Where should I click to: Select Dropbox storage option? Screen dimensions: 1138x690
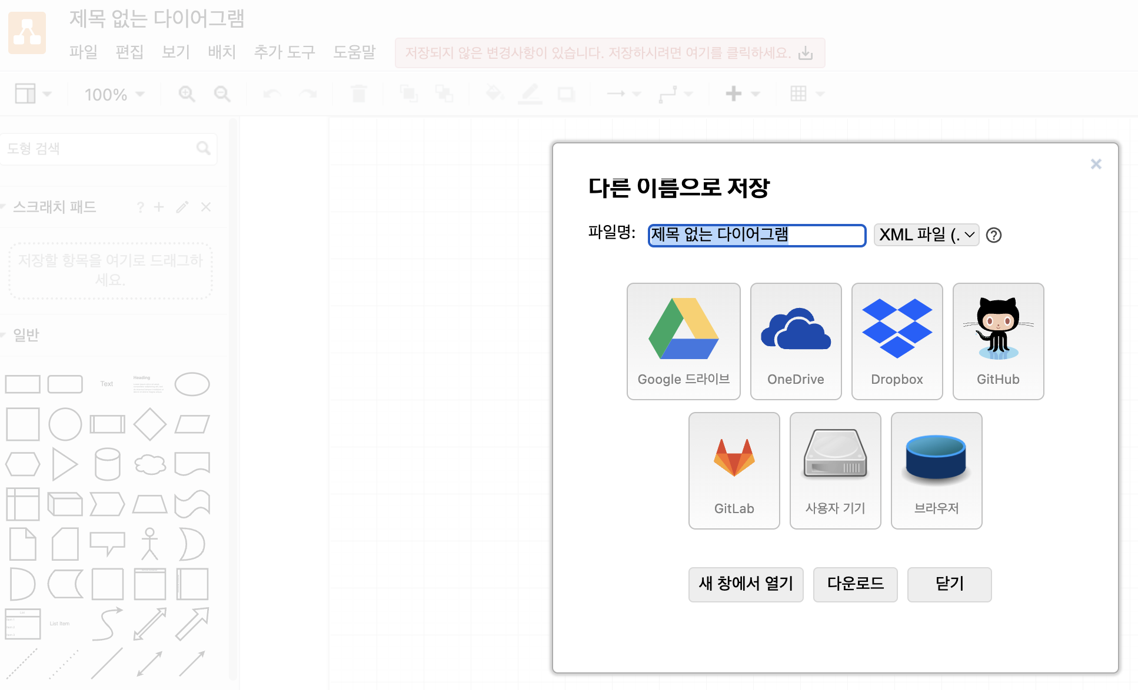tap(897, 341)
